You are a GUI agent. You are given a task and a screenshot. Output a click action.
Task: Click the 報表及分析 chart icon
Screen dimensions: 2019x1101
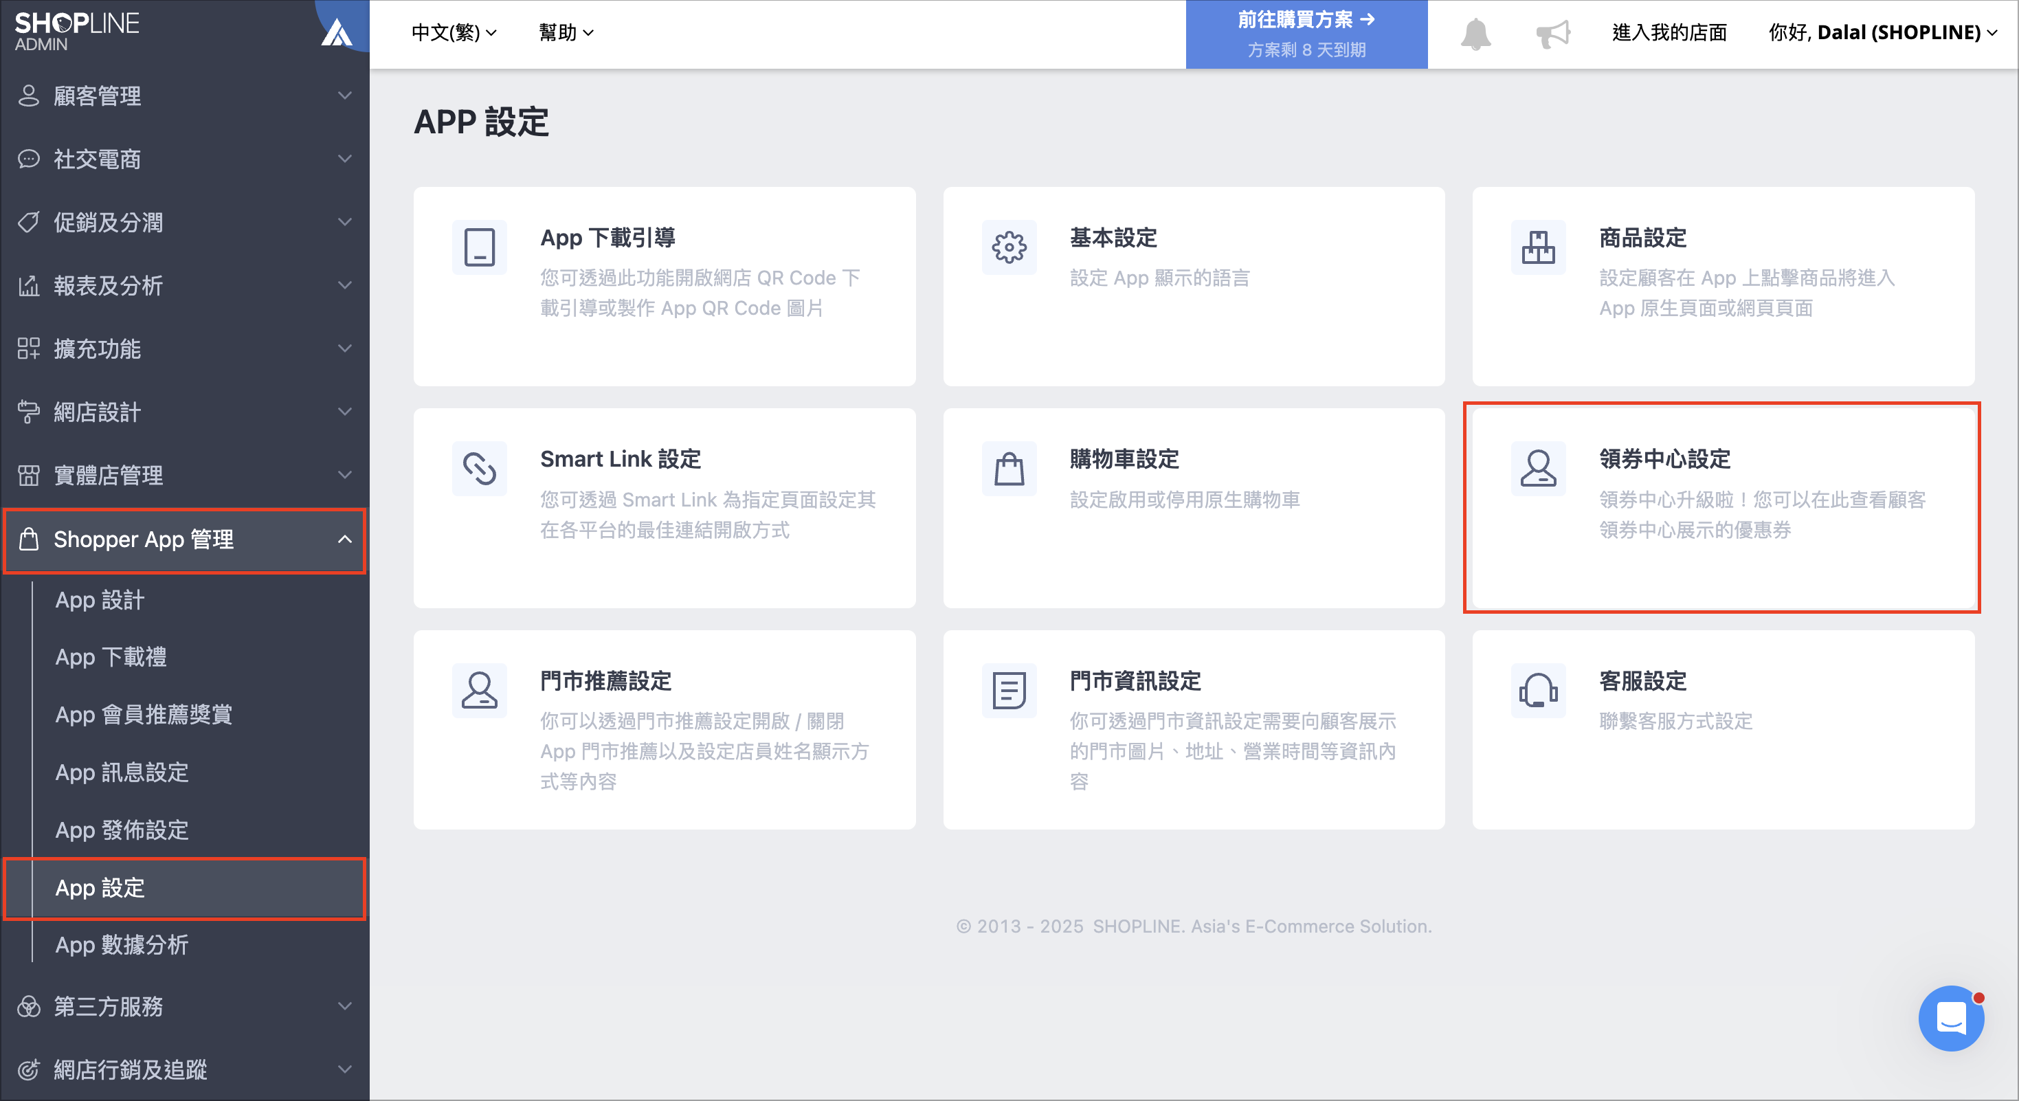[28, 285]
